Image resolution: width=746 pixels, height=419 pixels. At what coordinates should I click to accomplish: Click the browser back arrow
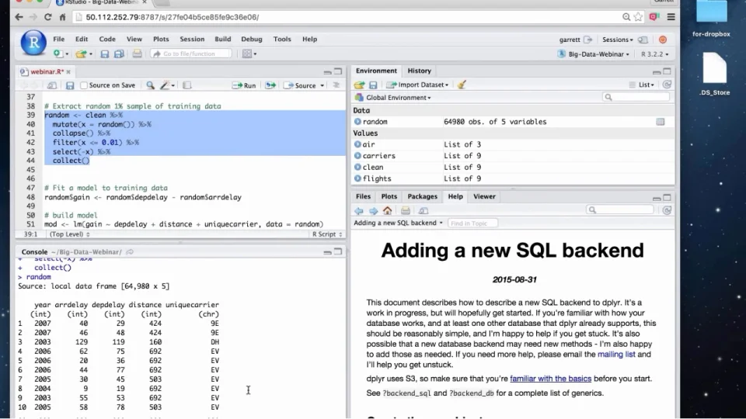click(x=19, y=17)
